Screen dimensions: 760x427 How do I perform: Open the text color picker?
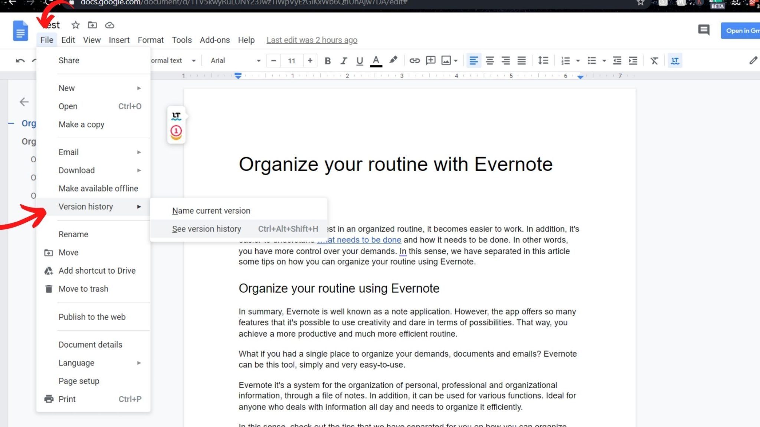click(376, 61)
